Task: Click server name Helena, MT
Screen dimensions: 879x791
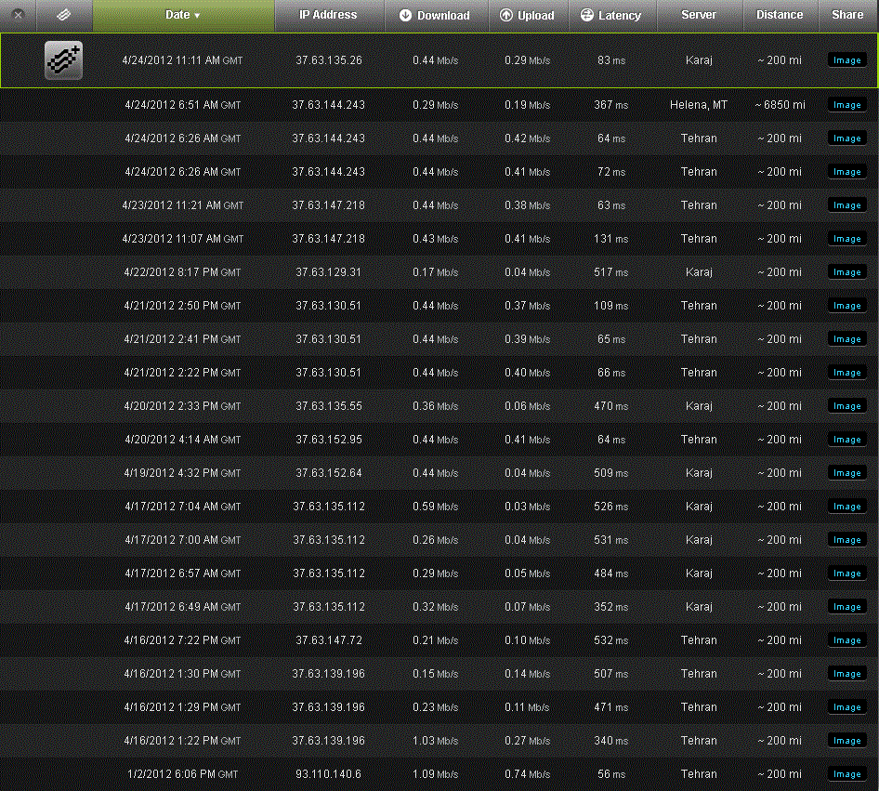Action: (699, 105)
